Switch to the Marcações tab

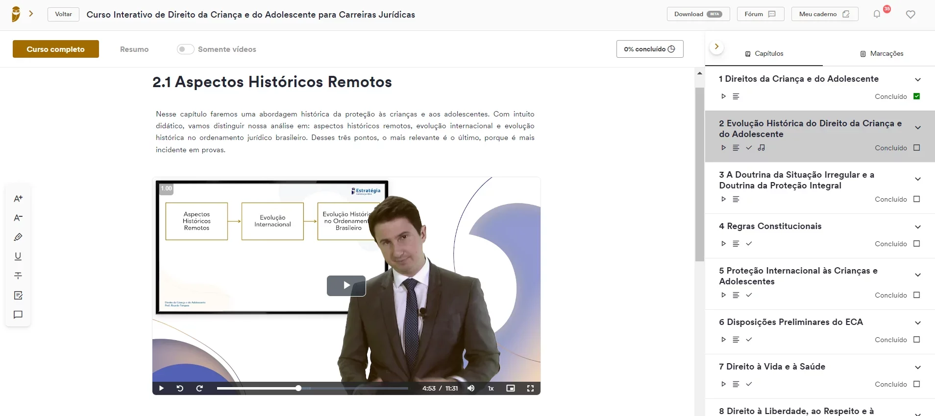tap(882, 54)
